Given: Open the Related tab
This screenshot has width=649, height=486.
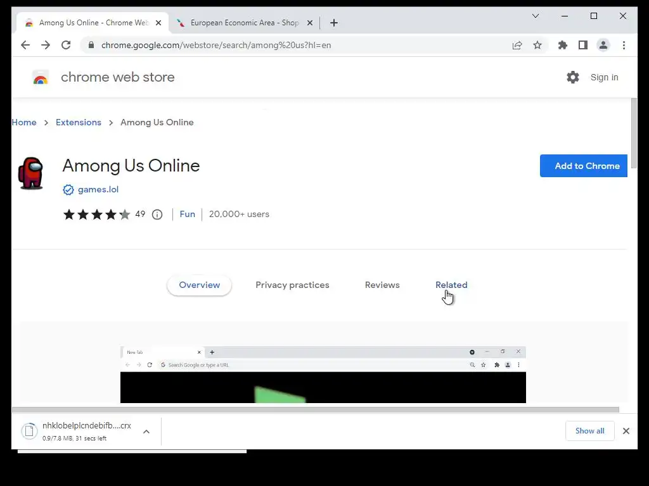Looking at the screenshot, I should click(x=451, y=285).
